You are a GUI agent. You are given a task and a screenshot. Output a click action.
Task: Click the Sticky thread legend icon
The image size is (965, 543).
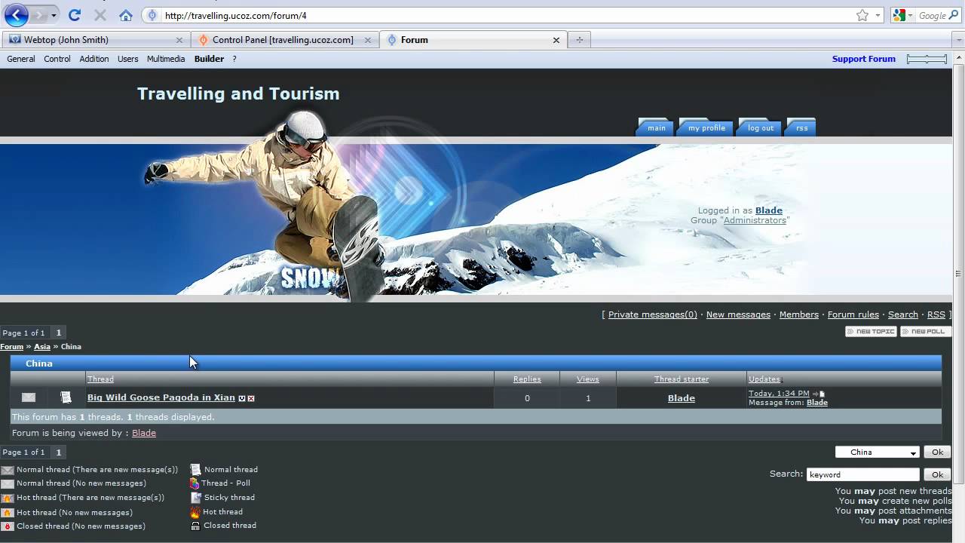(x=195, y=498)
